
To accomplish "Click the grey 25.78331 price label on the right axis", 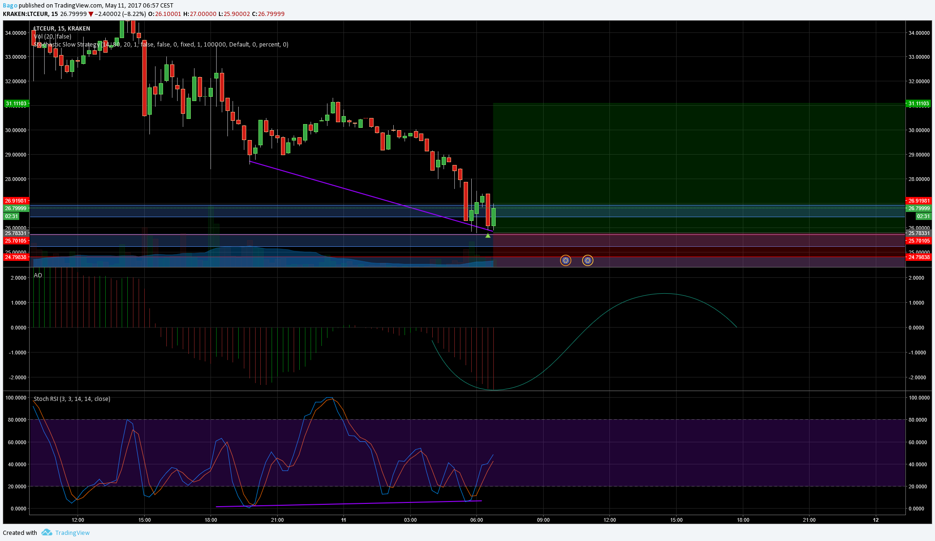I will click(919, 233).
